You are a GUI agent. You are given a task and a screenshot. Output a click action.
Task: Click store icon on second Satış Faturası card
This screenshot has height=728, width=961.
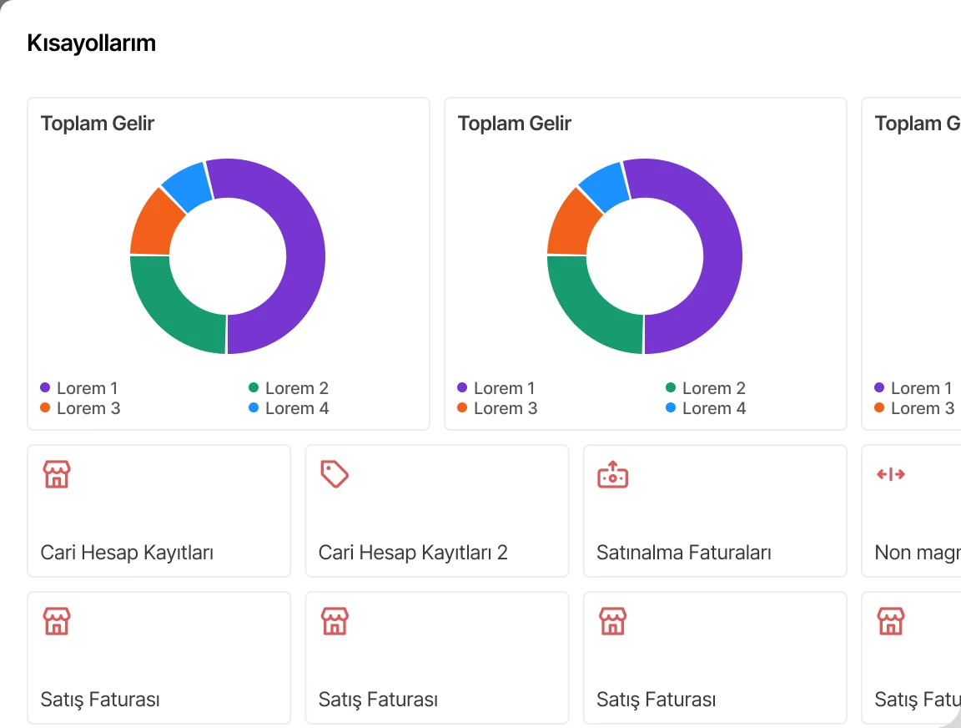(335, 621)
